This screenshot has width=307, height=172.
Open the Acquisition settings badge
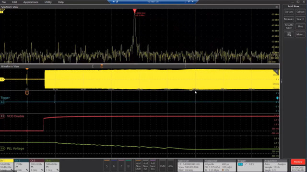pyautogui.click(x=275, y=166)
